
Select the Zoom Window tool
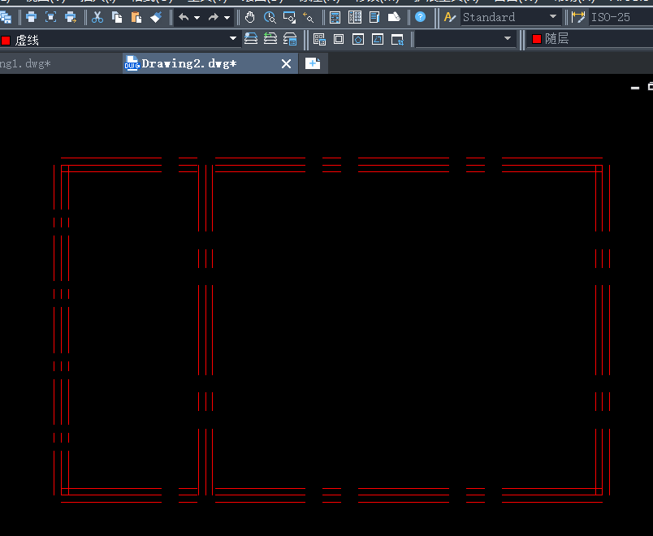(289, 17)
